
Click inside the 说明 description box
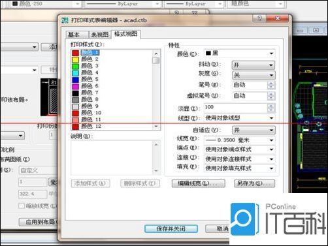click(112, 158)
